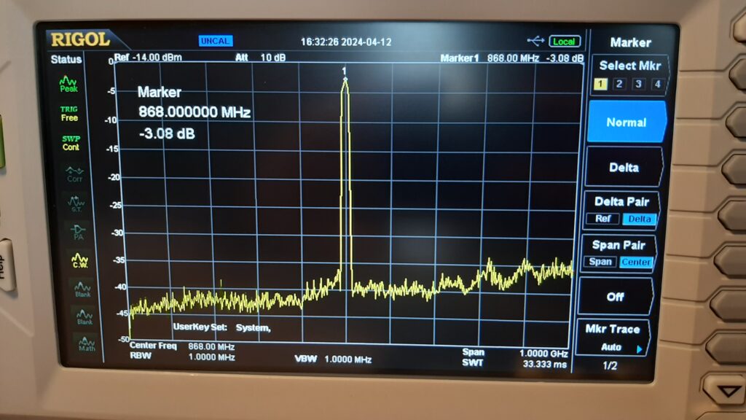
Task: Click the Math trace status icon
Action: 86,343
